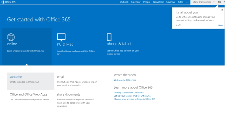Click 'What's included in Office 365?' text

[24, 82]
